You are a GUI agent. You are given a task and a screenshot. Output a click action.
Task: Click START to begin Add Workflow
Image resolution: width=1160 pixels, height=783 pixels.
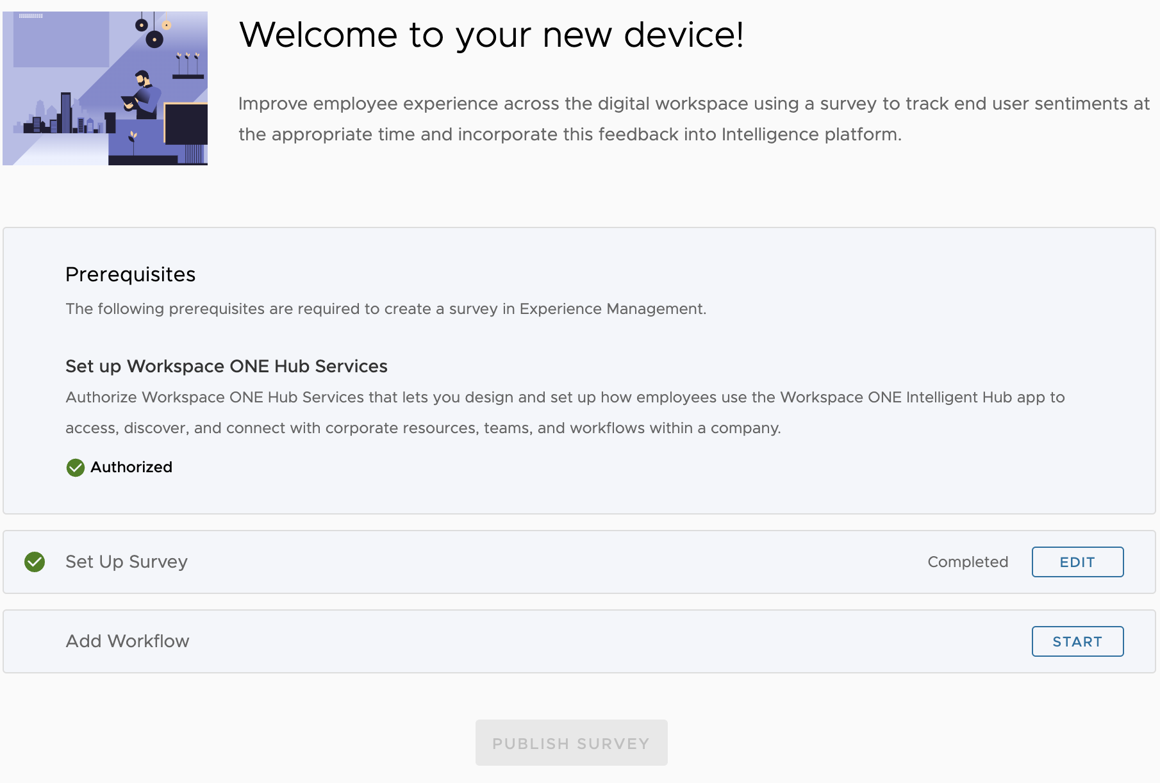(x=1077, y=641)
